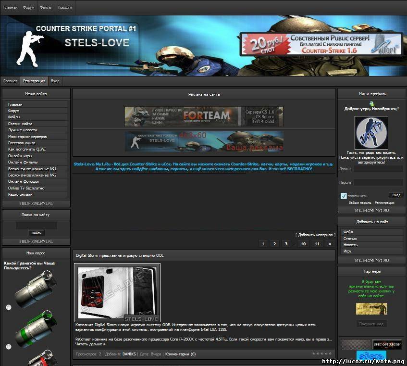
Task: Open 'Файлы' in the top navigation bar
Action: click(x=46, y=8)
